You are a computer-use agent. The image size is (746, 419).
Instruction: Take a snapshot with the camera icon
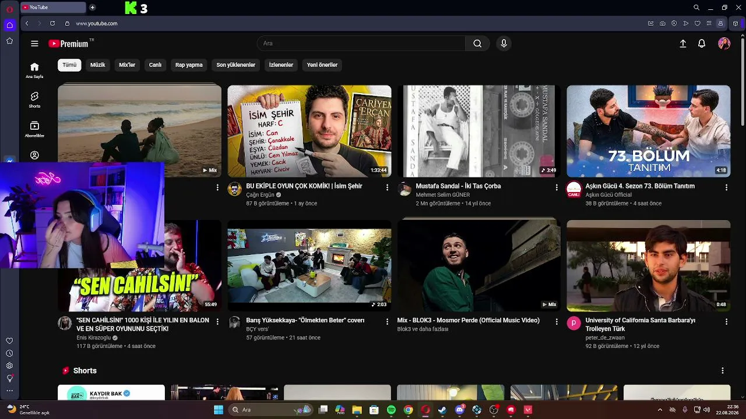click(x=663, y=23)
